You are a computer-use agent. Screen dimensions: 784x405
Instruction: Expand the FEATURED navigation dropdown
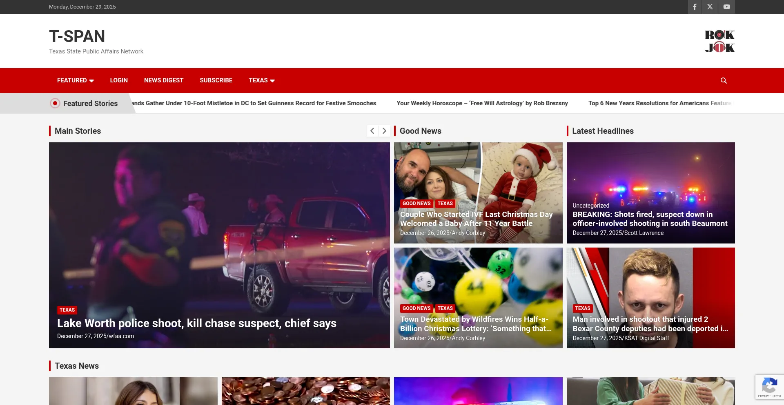click(x=75, y=80)
